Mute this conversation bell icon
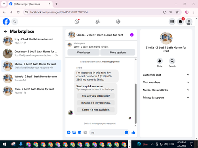The height and width of the screenshot is (148, 198). click(x=160, y=61)
